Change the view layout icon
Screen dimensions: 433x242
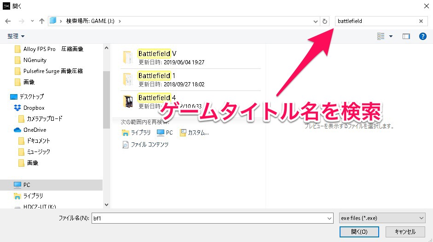[381, 36]
